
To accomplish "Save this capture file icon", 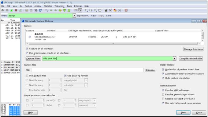I will point(31,10).
